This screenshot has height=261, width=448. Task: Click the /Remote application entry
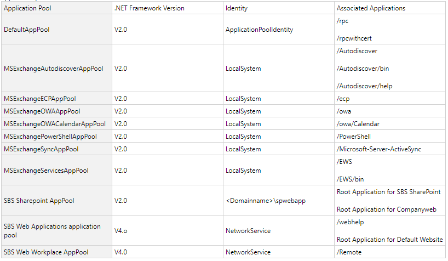pos(349,252)
